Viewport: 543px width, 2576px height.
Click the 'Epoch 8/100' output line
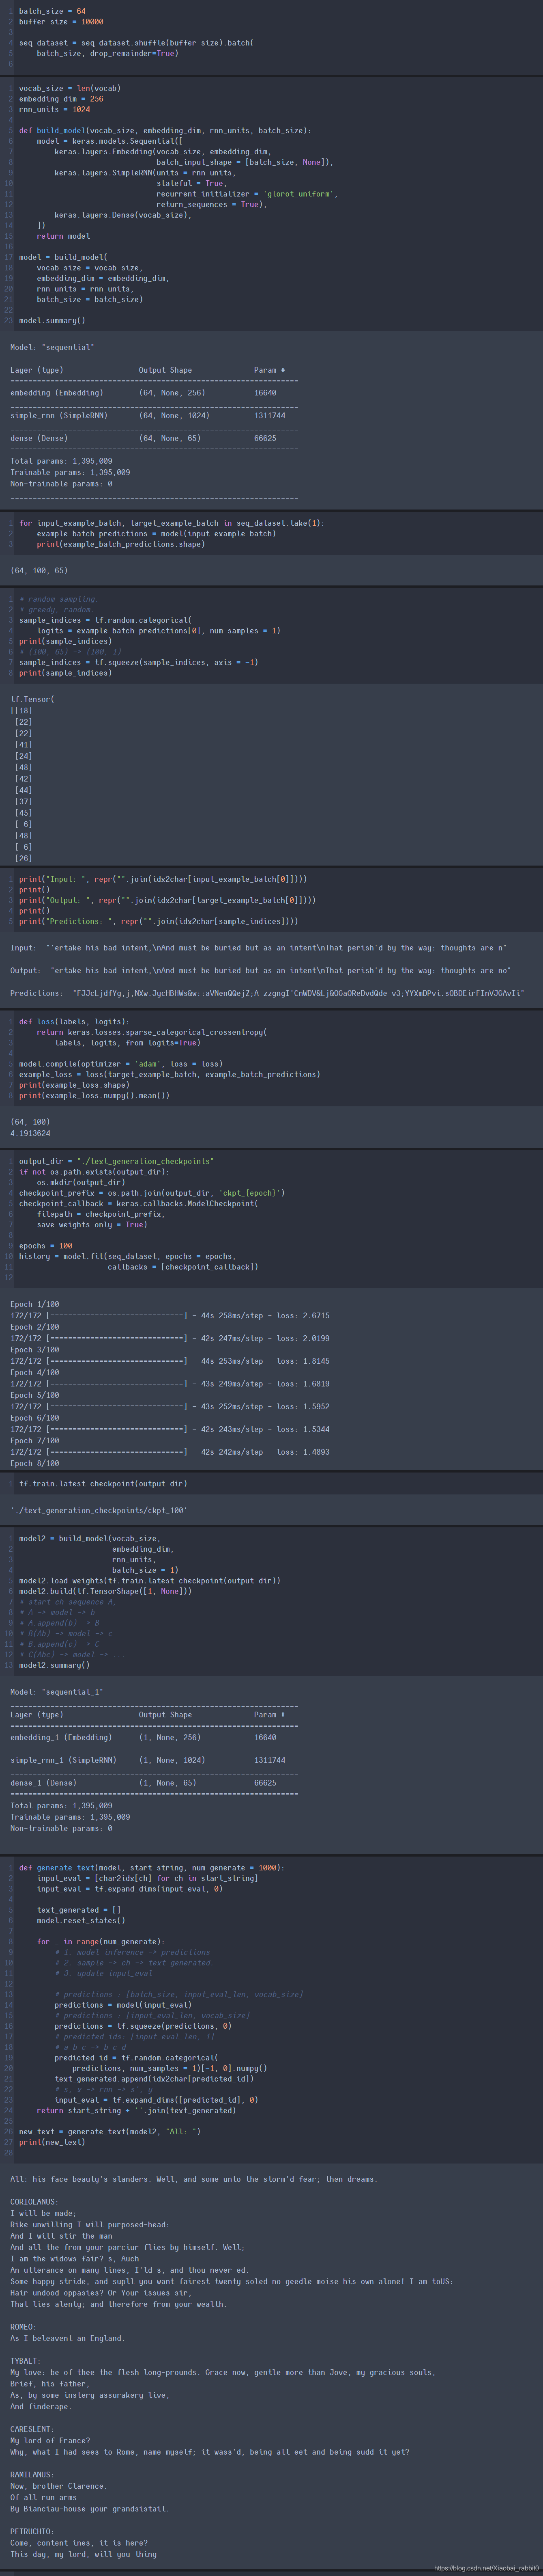click(x=34, y=1463)
